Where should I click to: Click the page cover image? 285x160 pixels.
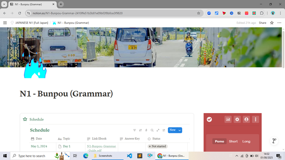(141, 47)
